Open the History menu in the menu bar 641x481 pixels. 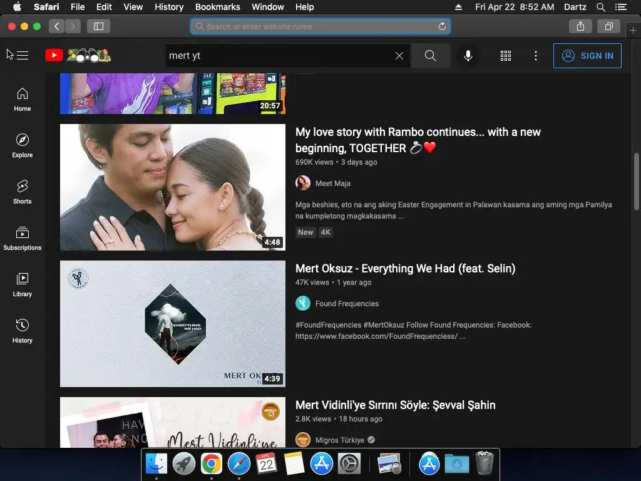click(169, 7)
